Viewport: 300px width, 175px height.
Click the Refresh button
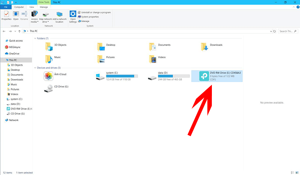pyautogui.click(x=274, y=31)
